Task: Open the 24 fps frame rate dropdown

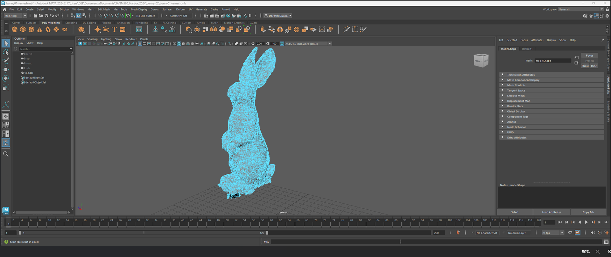Action: (553, 233)
